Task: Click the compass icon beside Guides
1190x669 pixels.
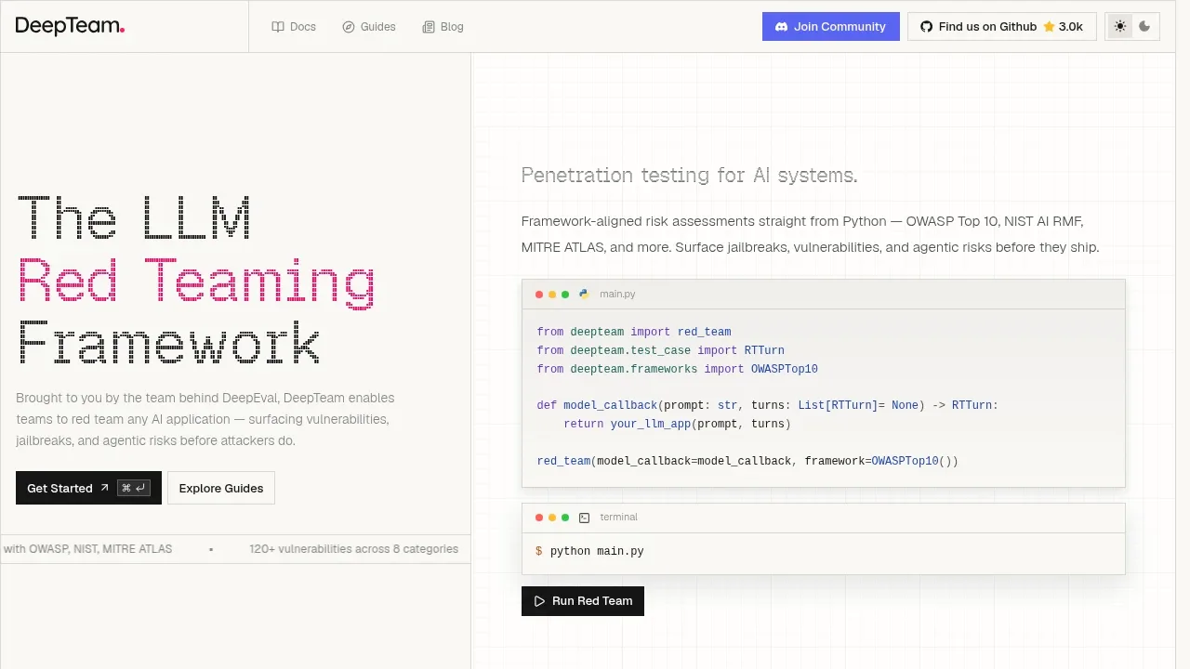Action: 349,27
